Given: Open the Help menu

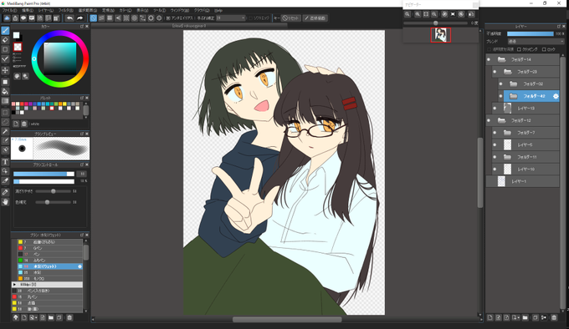Looking at the screenshot, I should (218, 10).
